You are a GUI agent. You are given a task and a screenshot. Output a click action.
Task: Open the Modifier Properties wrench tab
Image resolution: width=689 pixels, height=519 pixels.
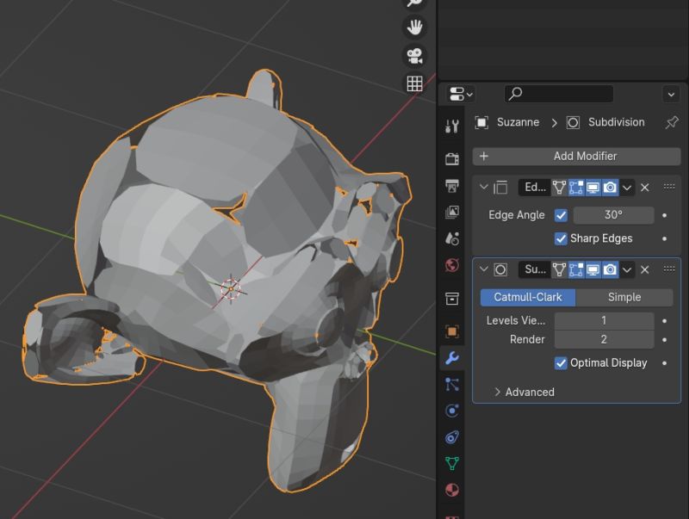click(450, 357)
